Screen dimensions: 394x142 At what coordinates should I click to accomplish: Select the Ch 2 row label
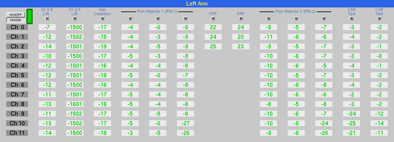coord(17,47)
